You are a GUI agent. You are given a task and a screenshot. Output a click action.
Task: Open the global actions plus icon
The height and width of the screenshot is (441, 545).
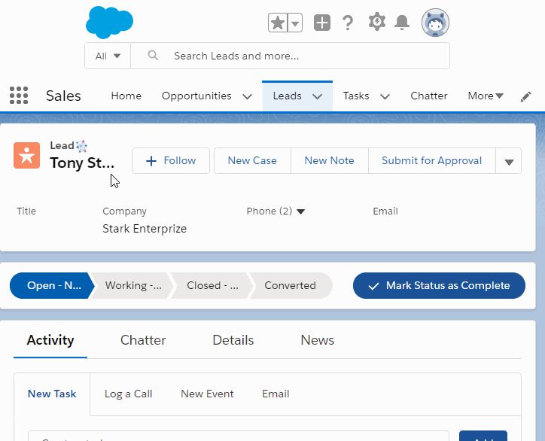(322, 23)
